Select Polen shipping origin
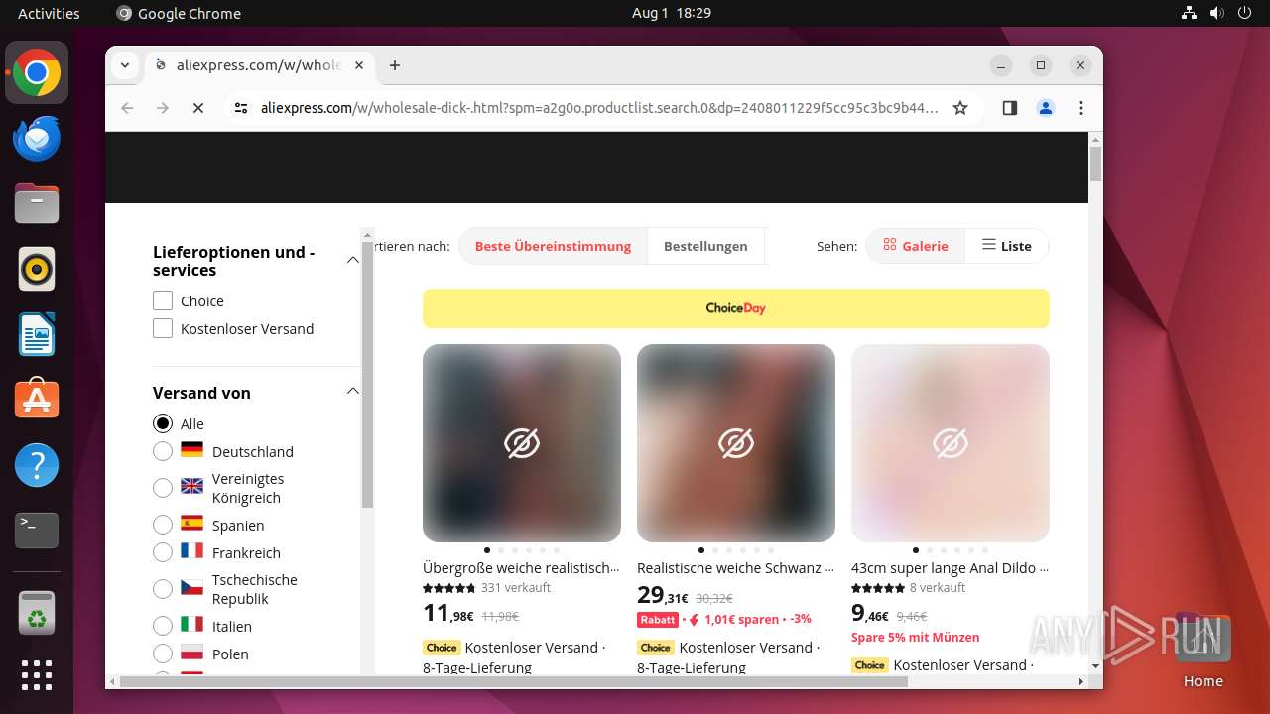 pos(163,654)
